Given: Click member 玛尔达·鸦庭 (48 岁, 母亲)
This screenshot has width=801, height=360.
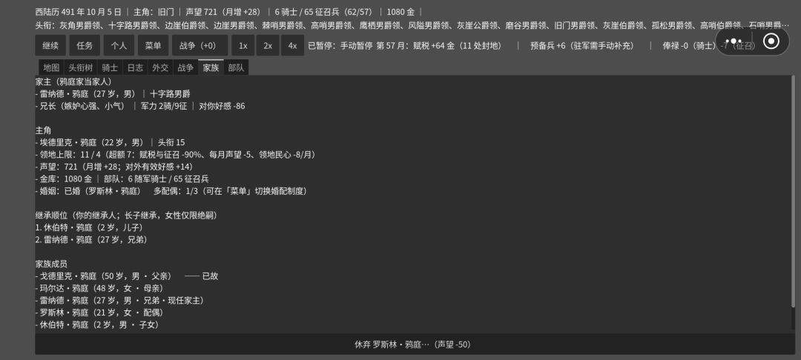Looking at the screenshot, I should pos(99,288).
